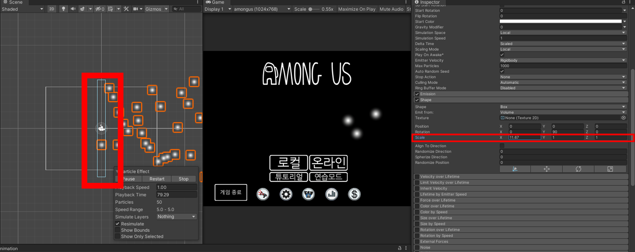
Task: Open the Start Color swatch picker
Action: pos(561,22)
